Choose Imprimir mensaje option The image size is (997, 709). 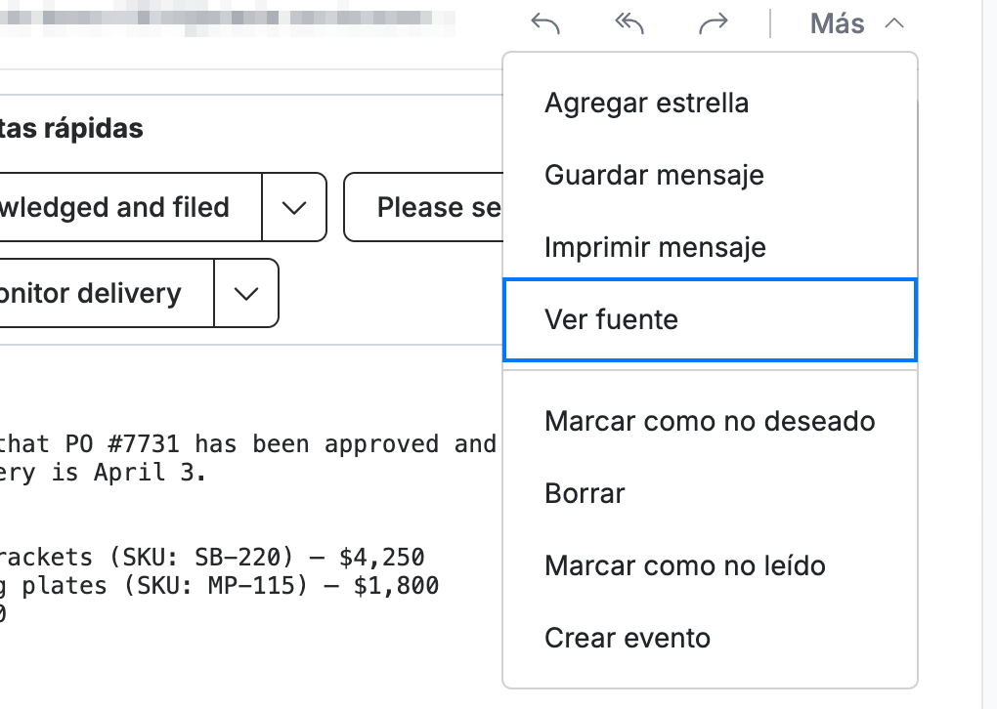pyautogui.click(x=710, y=247)
